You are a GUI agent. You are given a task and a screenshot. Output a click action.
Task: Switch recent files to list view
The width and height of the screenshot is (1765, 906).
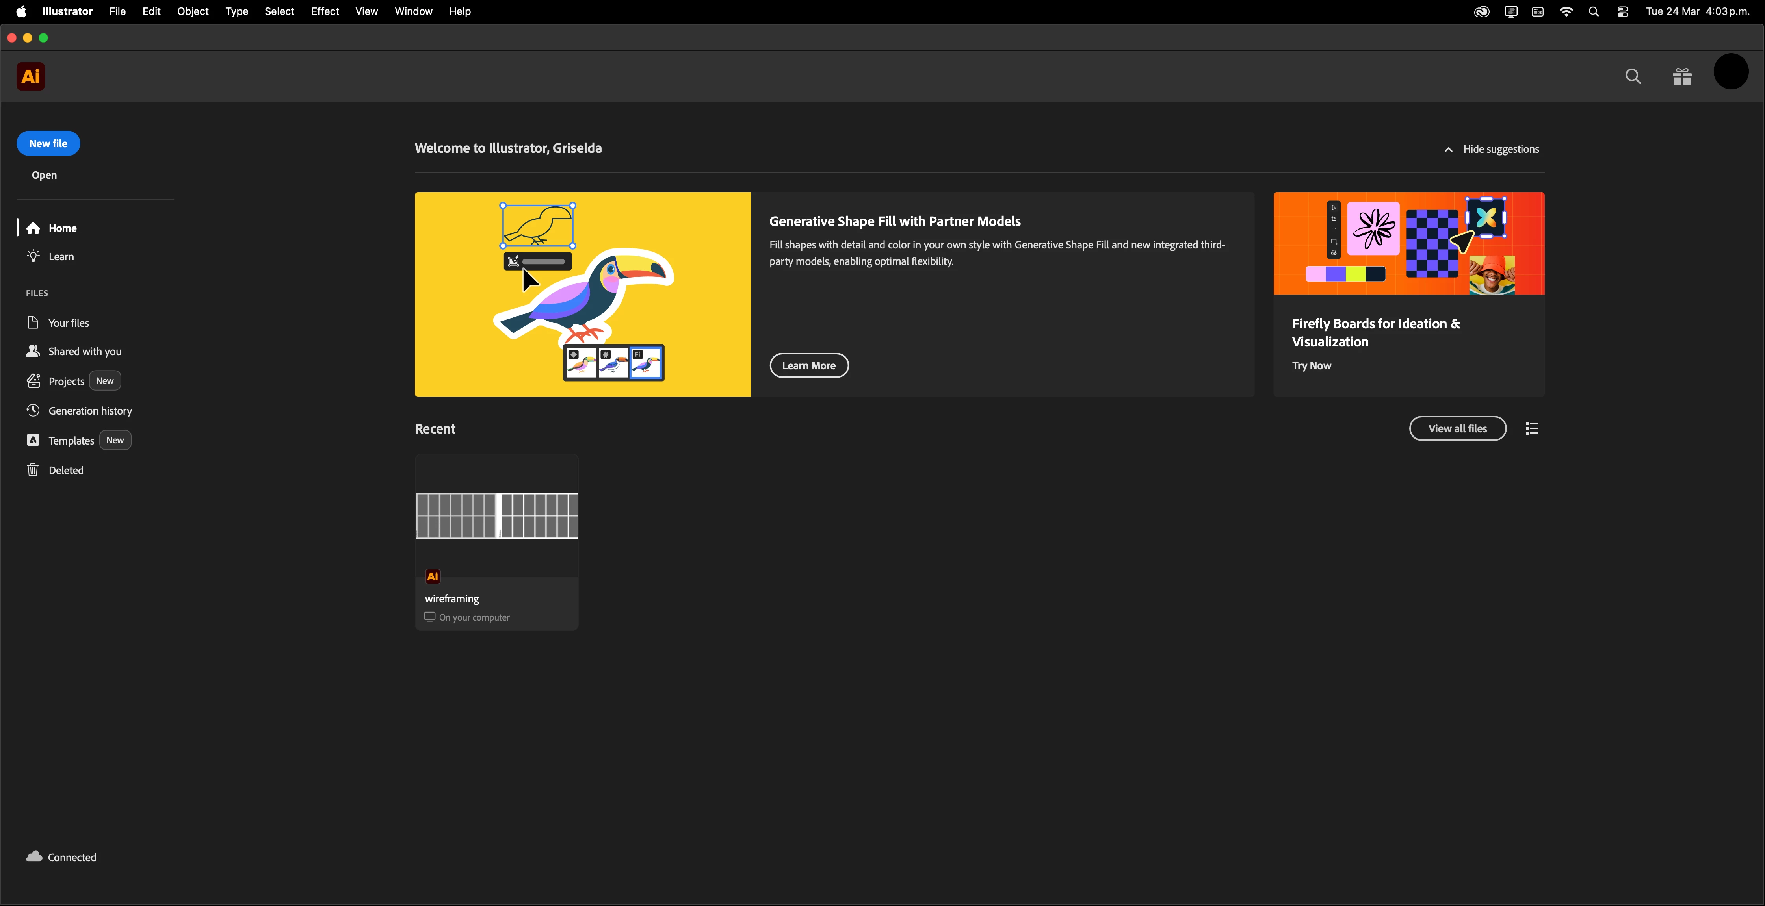[x=1532, y=429]
